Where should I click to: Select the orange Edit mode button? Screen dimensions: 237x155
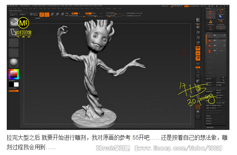42,15
